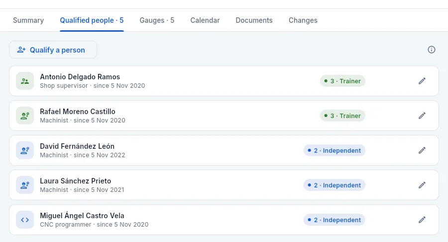Image resolution: width=448 pixels, height=242 pixels.
Task: Open the Summary tab
Action: click(x=28, y=20)
